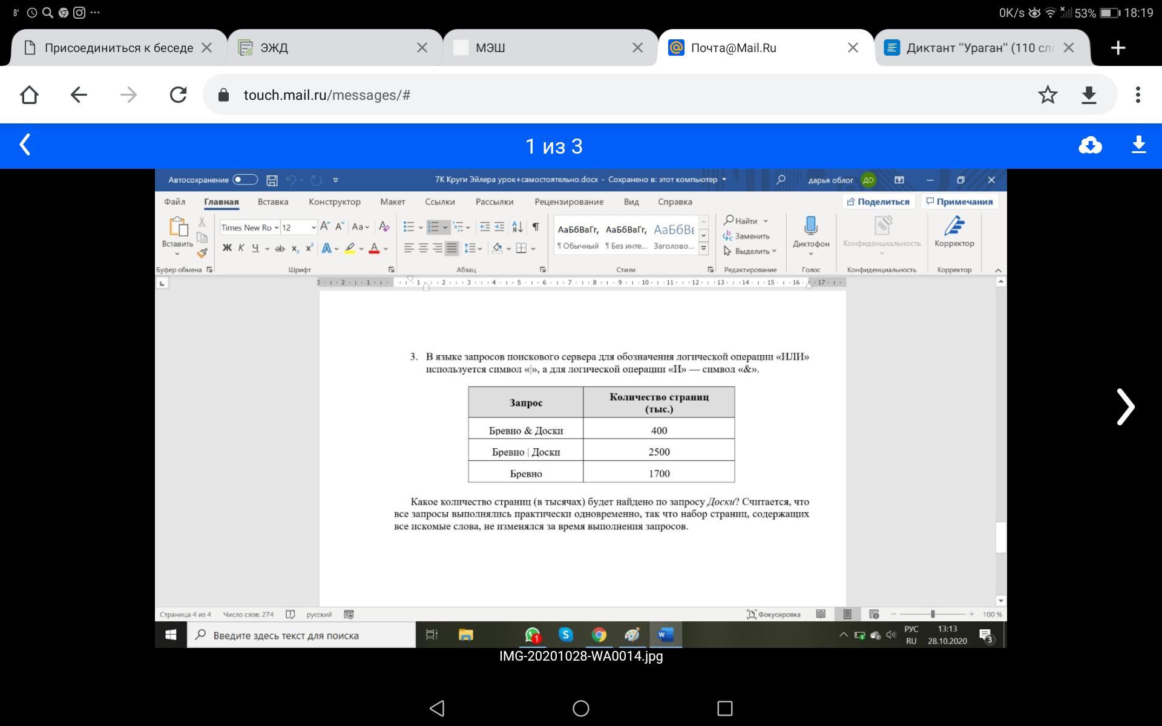Viewport: 1162px width, 726px height.
Task: Close the Почта@Mail.Ru tab
Action: tap(853, 48)
